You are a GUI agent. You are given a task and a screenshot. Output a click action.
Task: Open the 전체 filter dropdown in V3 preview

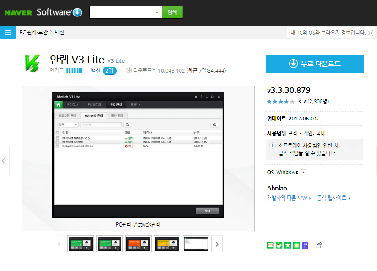68,125
